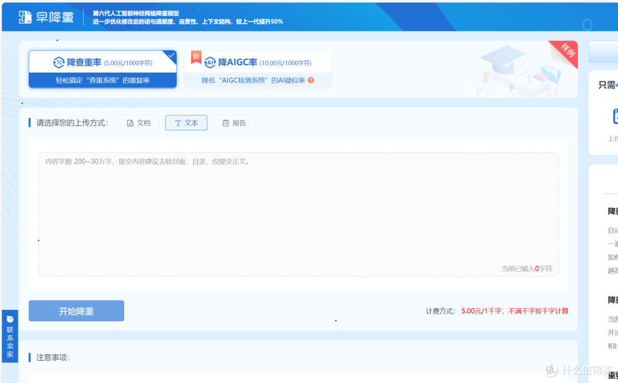Screen dimensions: 618x383
Task: Click the 注意事项 section heading
Action: coord(53,357)
